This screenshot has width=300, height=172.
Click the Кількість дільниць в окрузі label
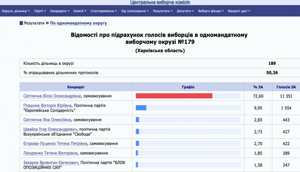click(x=48, y=63)
